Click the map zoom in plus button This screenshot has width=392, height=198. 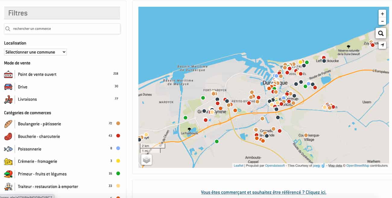tap(382, 14)
